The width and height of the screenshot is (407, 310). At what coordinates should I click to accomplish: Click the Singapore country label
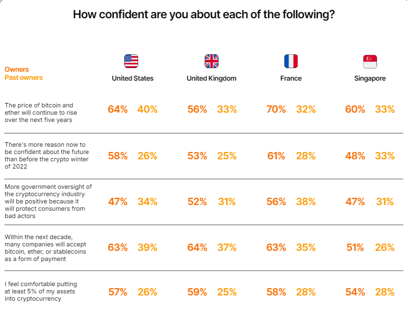(370, 78)
